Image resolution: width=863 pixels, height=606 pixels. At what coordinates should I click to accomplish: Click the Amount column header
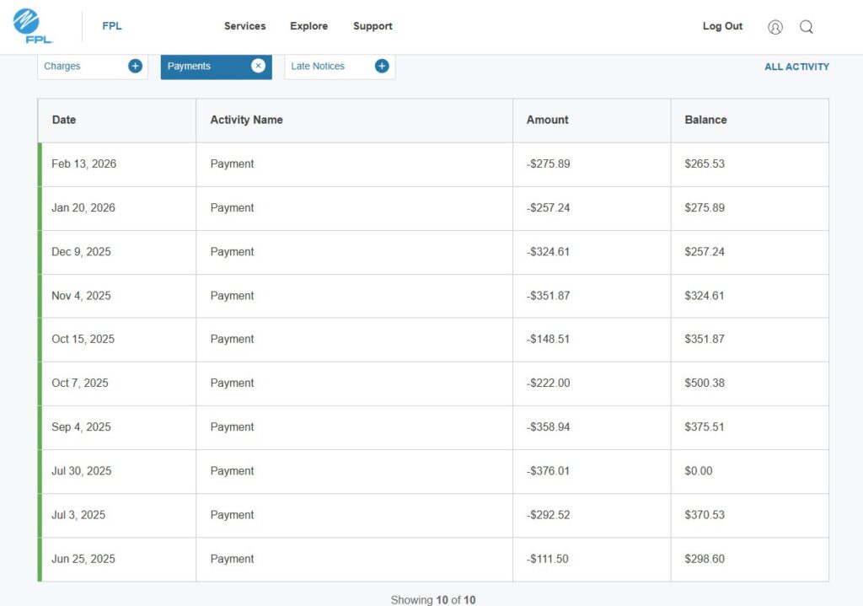(547, 120)
